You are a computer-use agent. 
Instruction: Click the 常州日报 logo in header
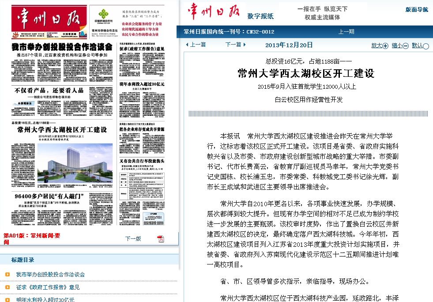pyautogui.click(x=214, y=11)
